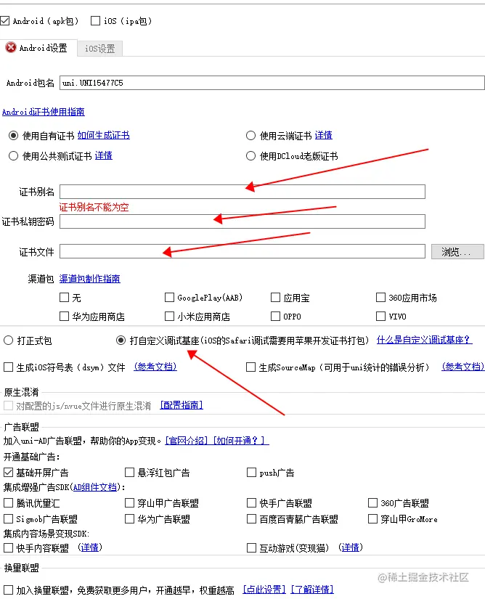Check the 360应用市场 checkbox
This screenshot has width=485, height=599.
point(380,297)
